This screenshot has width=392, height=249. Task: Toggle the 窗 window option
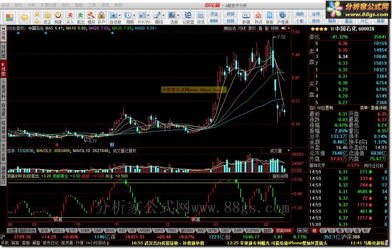(267, 29)
